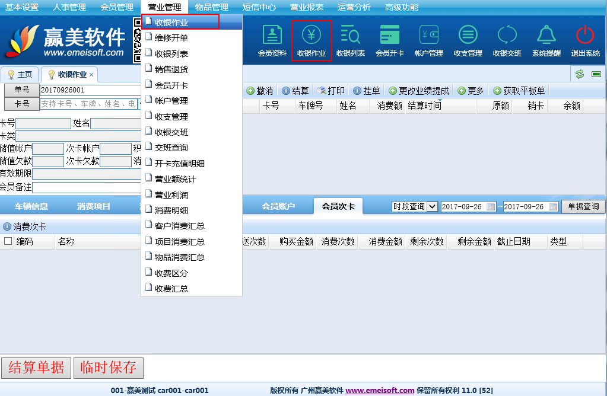Select 维修开单 from the open menu
Viewport: 607px width, 396px height.
[x=171, y=38]
